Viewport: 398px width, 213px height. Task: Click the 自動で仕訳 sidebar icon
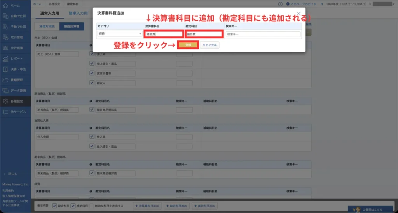pyautogui.click(x=5, y=16)
